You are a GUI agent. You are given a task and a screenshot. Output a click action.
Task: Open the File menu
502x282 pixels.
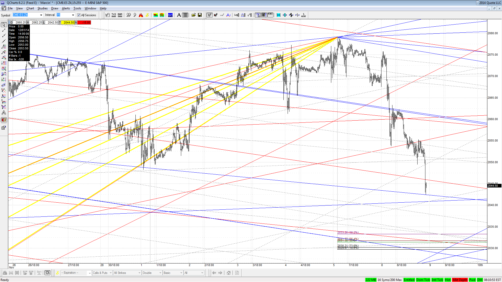pyautogui.click(x=10, y=8)
